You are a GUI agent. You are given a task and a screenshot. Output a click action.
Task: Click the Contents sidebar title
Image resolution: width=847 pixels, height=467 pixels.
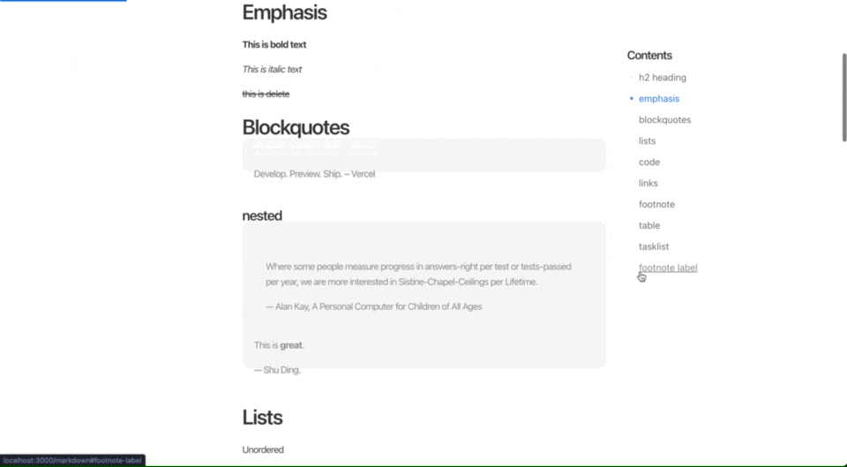[x=649, y=56]
